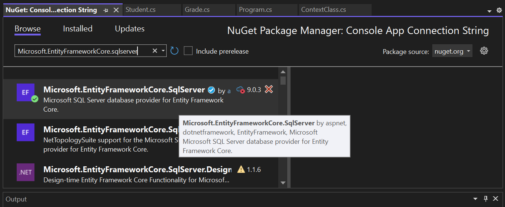The width and height of the screenshot is (505, 207).
Task: Toggle auto hide pin on Output panel
Action: pyautogui.click(x=486, y=198)
